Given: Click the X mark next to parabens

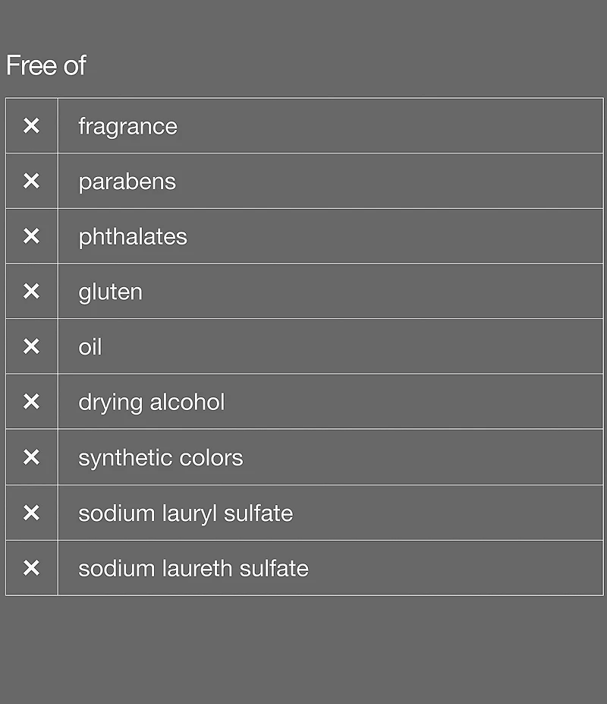Looking at the screenshot, I should tap(31, 181).
